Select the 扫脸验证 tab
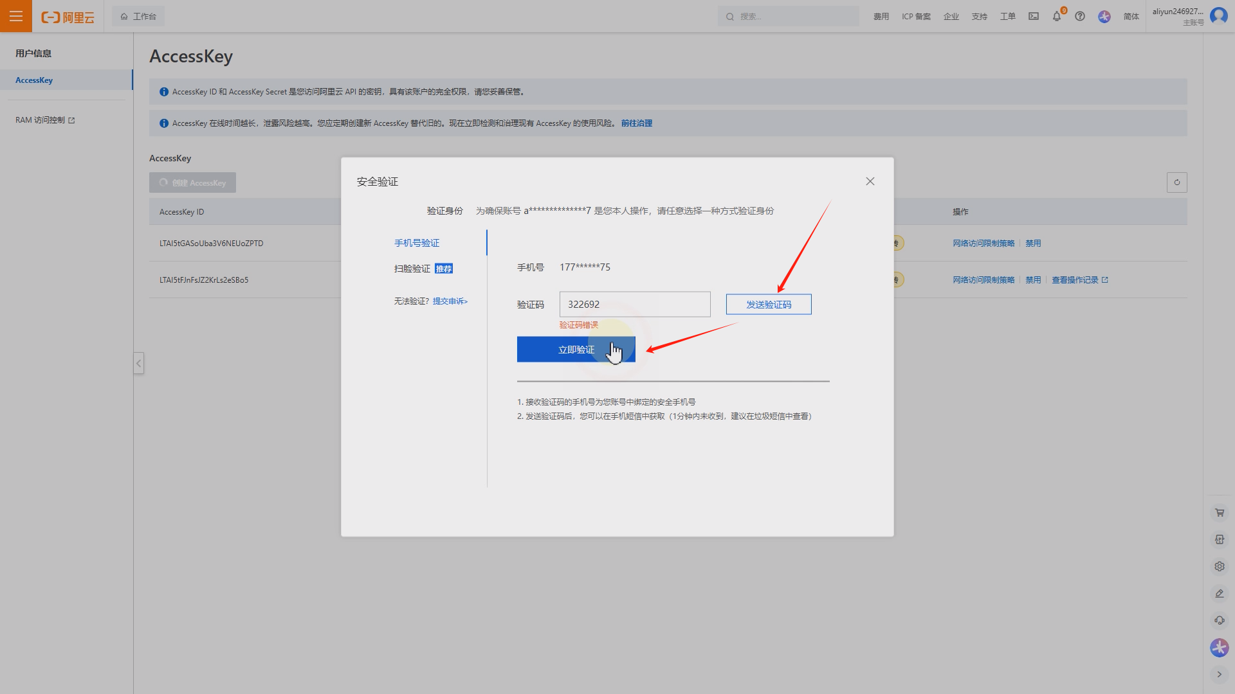The height and width of the screenshot is (694, 1235). (423, 269)
